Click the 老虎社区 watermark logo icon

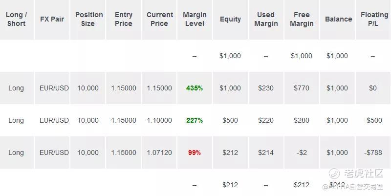tap(335, 174)
